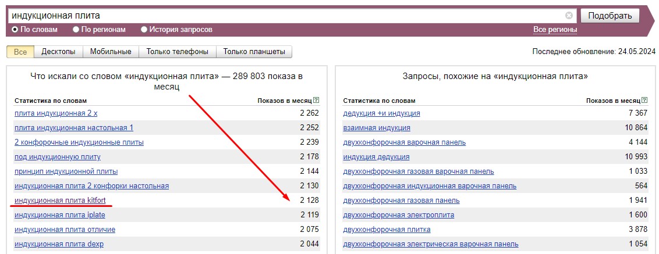This screenshot has height=254, width=659.
Task: Click left panel Статистика по словам header
Action: [51, 101]
